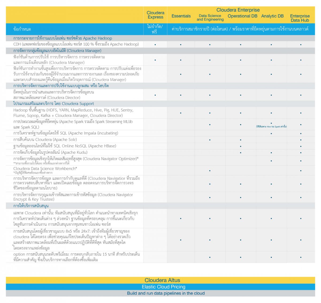Click the Navigator Optimizer dot under Analytic DB

pos(271,161)
